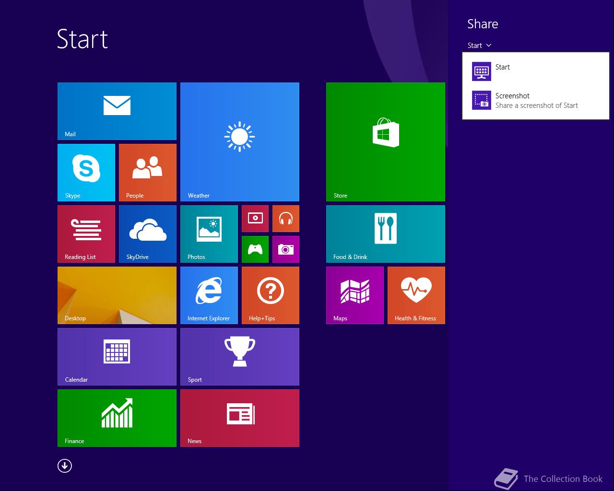Open the Health & Fitness tile
The height and width of the screenshot is (491, 614).
(x=416, y=295)
